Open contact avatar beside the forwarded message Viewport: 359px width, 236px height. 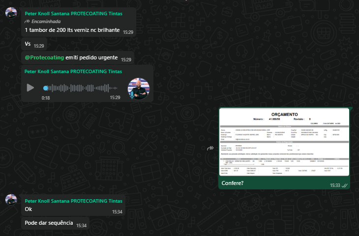pyautogui.click(x=11, y=13)
